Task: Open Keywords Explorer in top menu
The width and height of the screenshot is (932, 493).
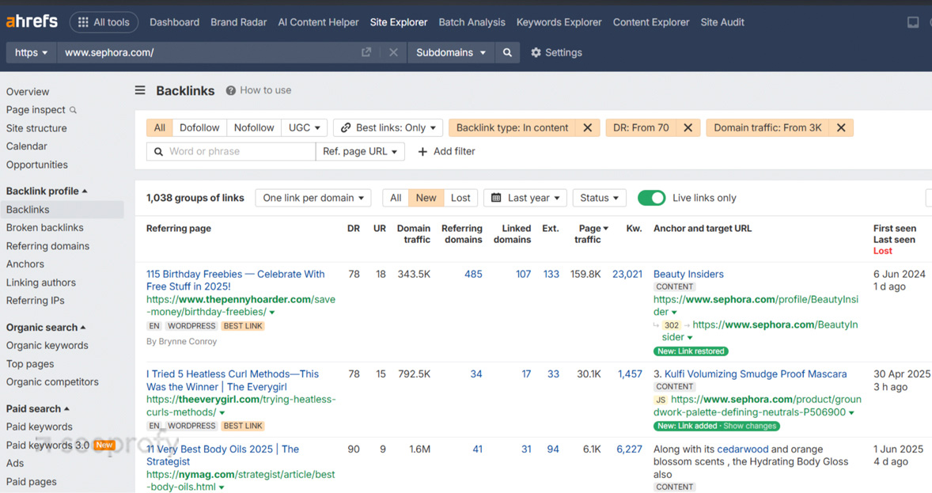Action: click(559, 22)
